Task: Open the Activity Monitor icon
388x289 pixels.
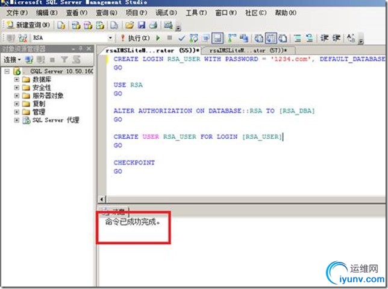Action: pyautogui.click(x=168, y=25)
